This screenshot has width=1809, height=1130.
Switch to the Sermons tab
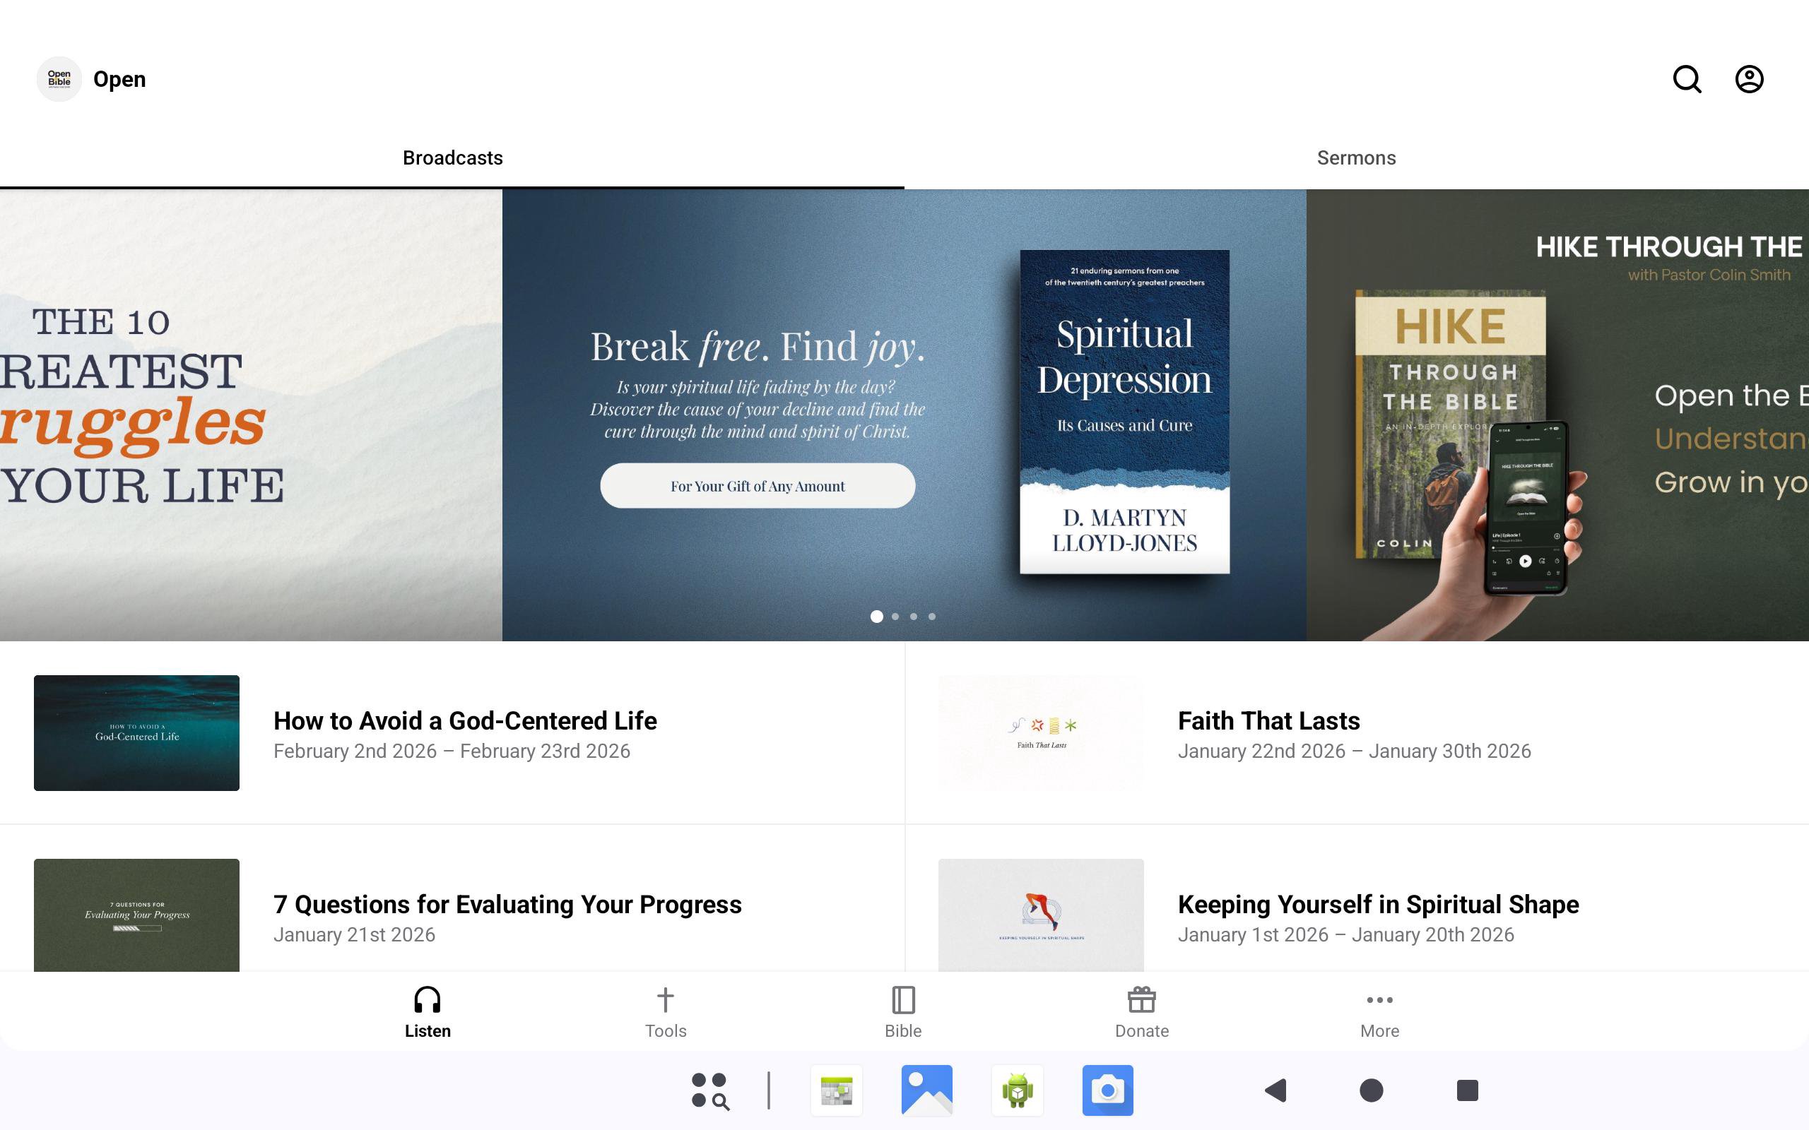pyautogui.click(x=1356, y=157)
